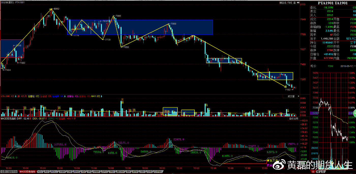Select the TRIX indicator tab
Viewport: 356px width, 174px height.
(x=112, y=172)
